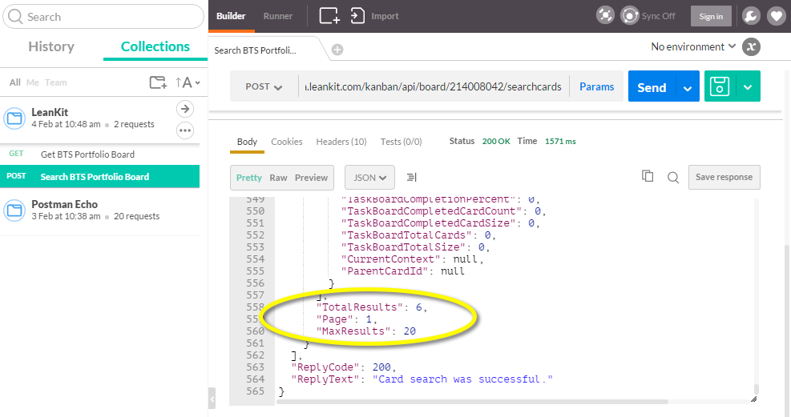
Task: Open environment quick look (x) icon
Action: pos(751,47)
